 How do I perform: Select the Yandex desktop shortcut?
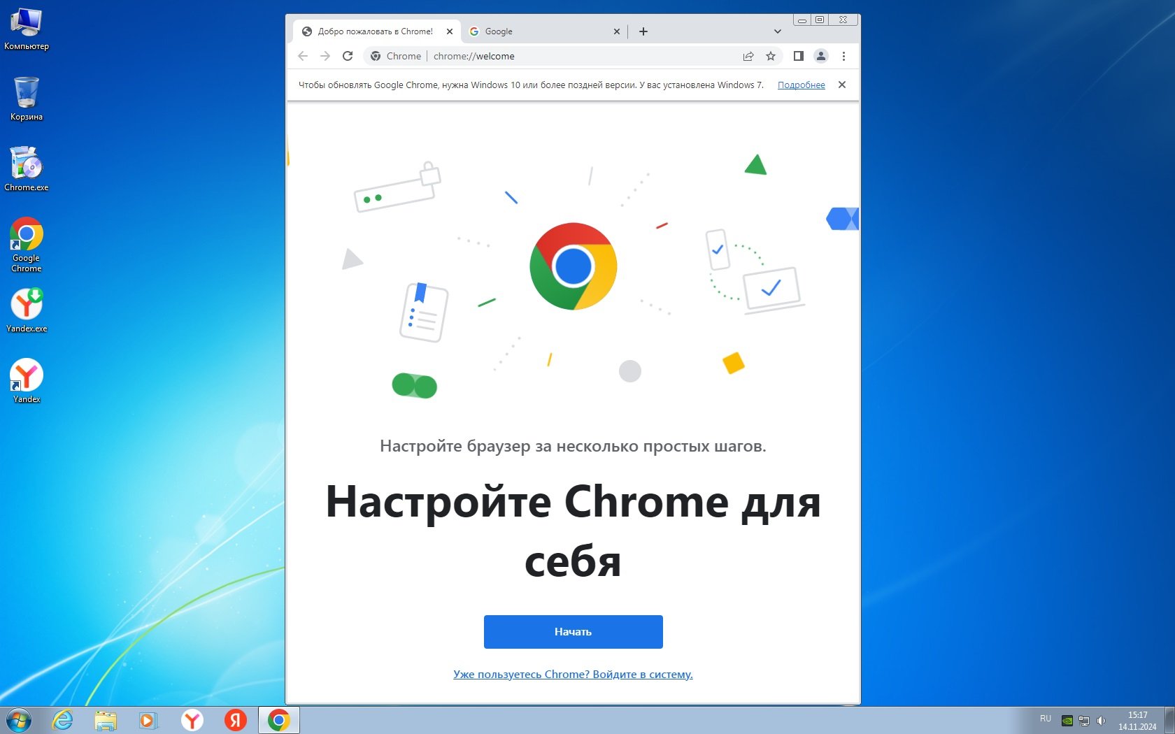27,381
